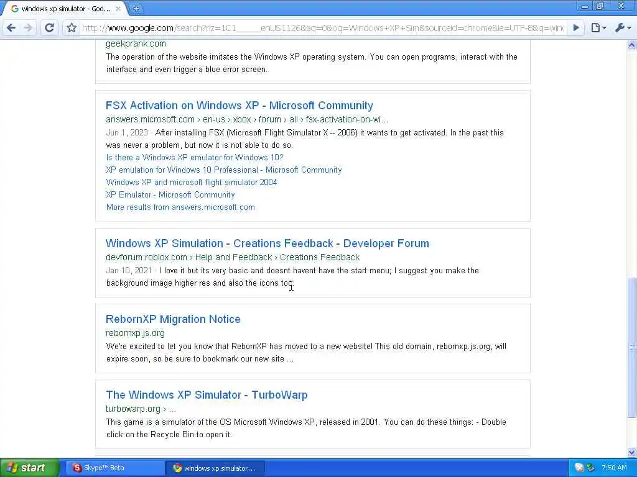The image size is (637, 477).
Task: Open The Windows XP Simulator - TurboWarp result
Action: point(207,395)
